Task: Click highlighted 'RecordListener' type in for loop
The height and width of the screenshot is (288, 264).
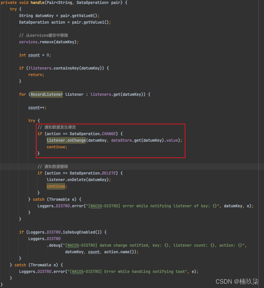Action: [x=47, y=94]
